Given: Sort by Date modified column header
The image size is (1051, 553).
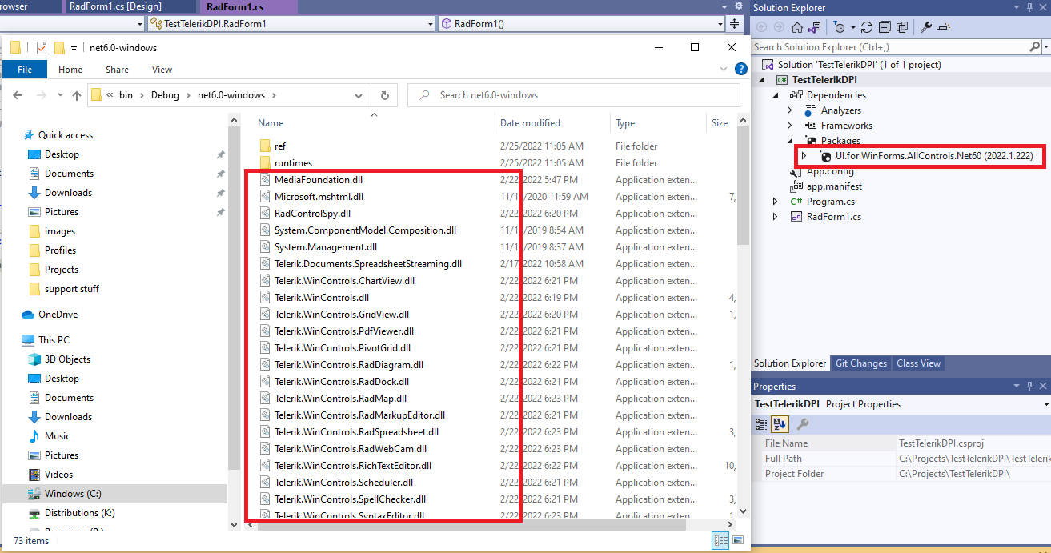Looking at the screenshot, I should coord(530,123).
